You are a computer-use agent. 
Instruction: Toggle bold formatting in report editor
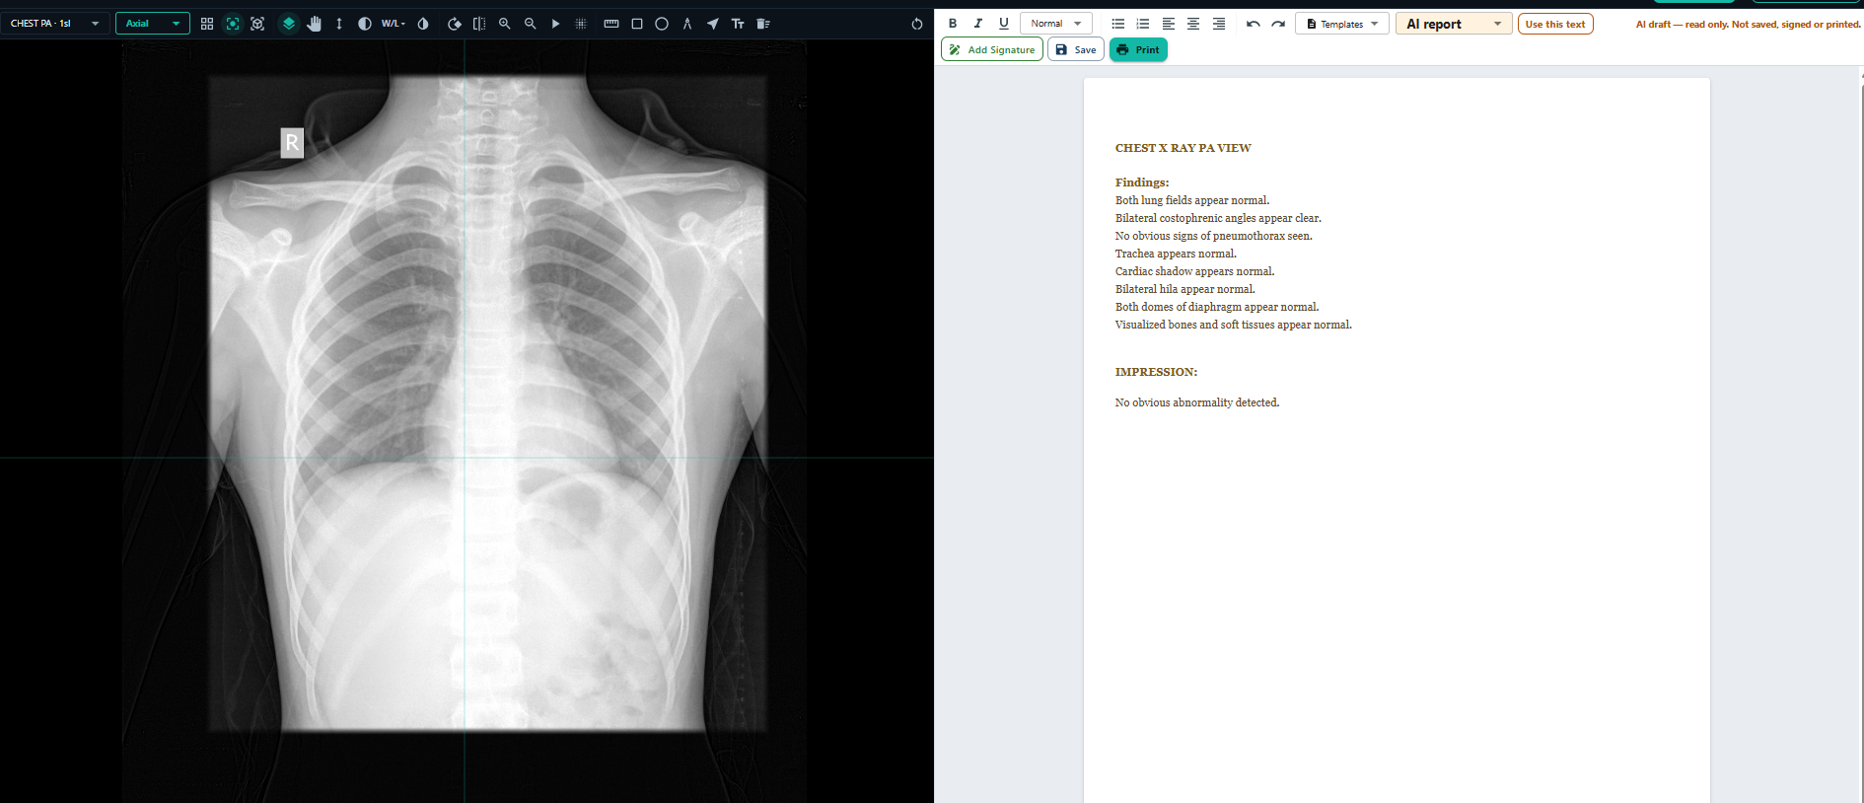pyautogui.click(x=953, y=24)
